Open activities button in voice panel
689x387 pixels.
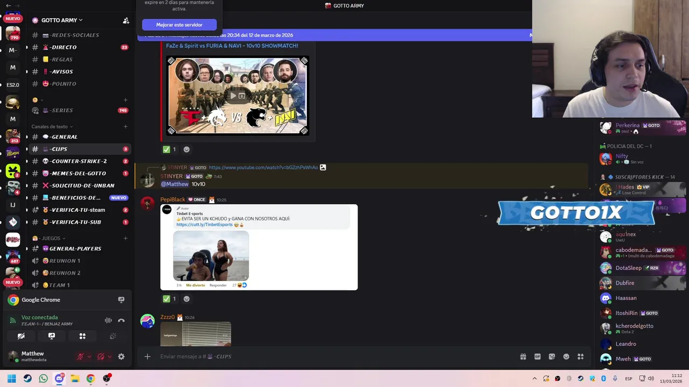[x=82, y=336]
